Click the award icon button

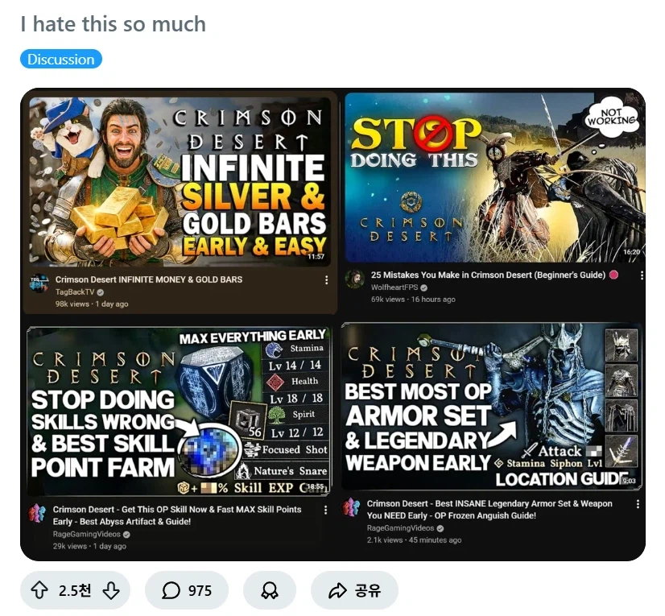pyautogui.click(x=270, y=591)
